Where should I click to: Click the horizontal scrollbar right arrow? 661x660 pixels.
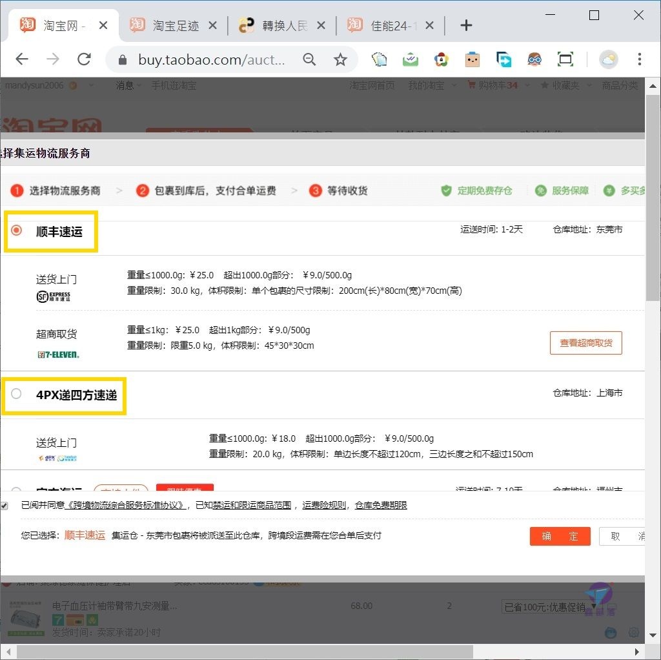click(x=637, y=652)
